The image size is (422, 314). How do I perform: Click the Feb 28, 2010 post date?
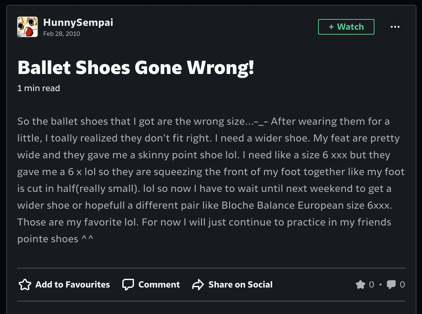pyautogui.click(x=61, y=34)
